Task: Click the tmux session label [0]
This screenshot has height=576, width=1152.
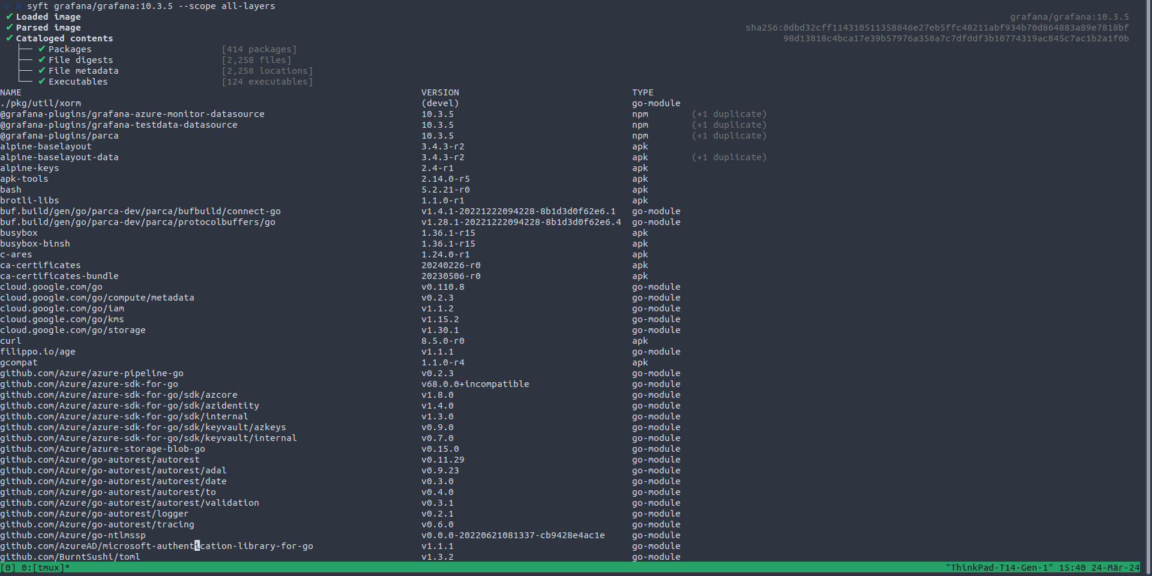Action: point(8,568)
